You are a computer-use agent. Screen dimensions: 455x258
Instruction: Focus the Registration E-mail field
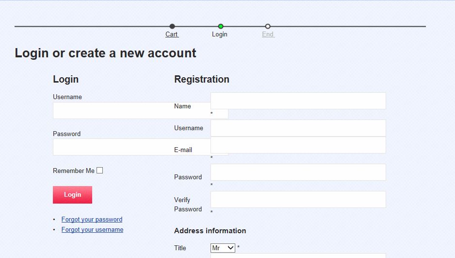(x=298, y=145)
